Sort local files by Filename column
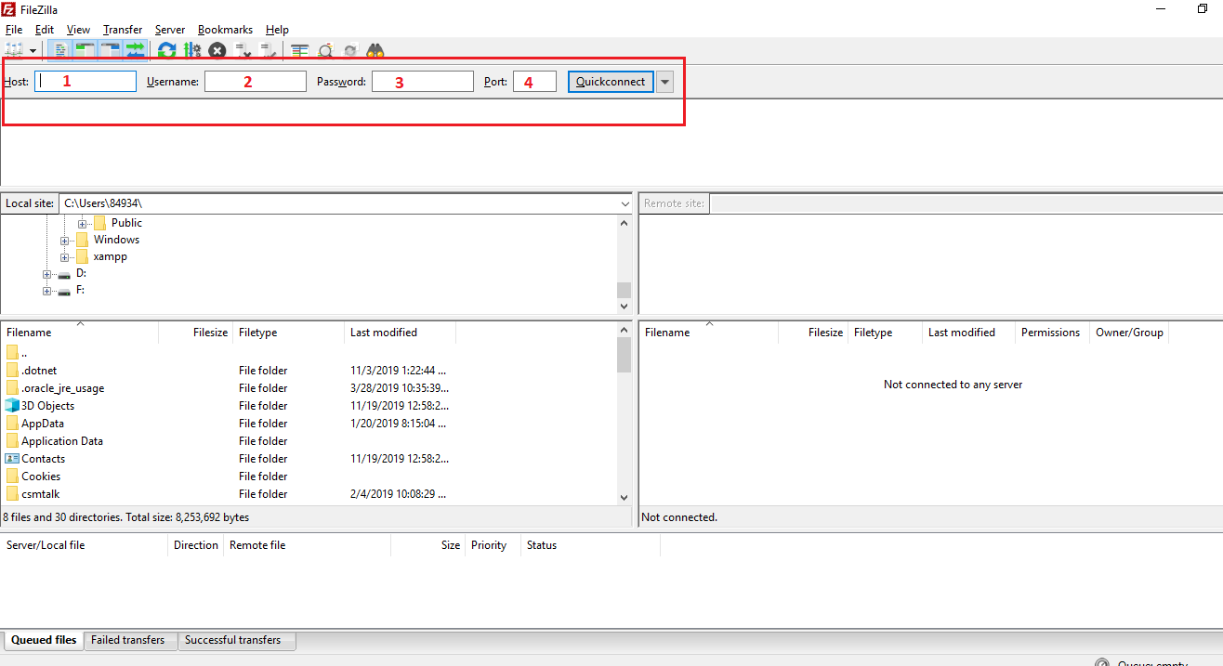 (x=80, y=333)
